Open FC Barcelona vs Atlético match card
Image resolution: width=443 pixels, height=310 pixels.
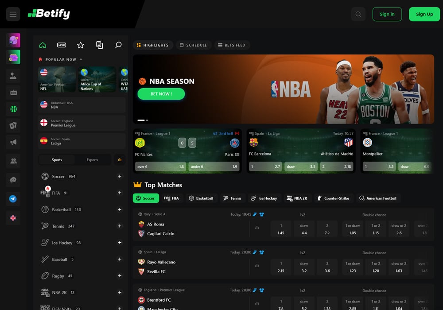click(301, 151)
